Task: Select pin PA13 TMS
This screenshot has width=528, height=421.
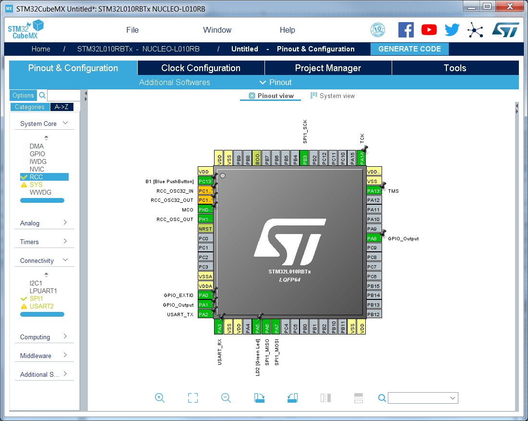Action: point(374,191)
